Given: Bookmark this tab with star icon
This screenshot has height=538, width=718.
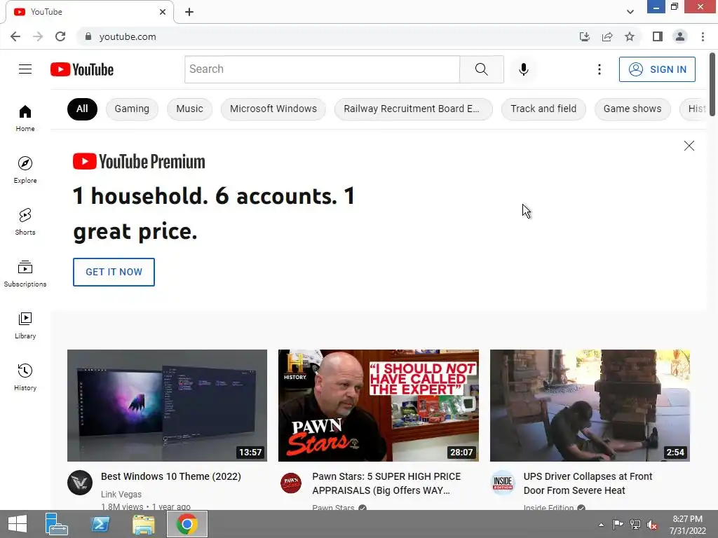Looking at the screenshot, I should (630, 36).
